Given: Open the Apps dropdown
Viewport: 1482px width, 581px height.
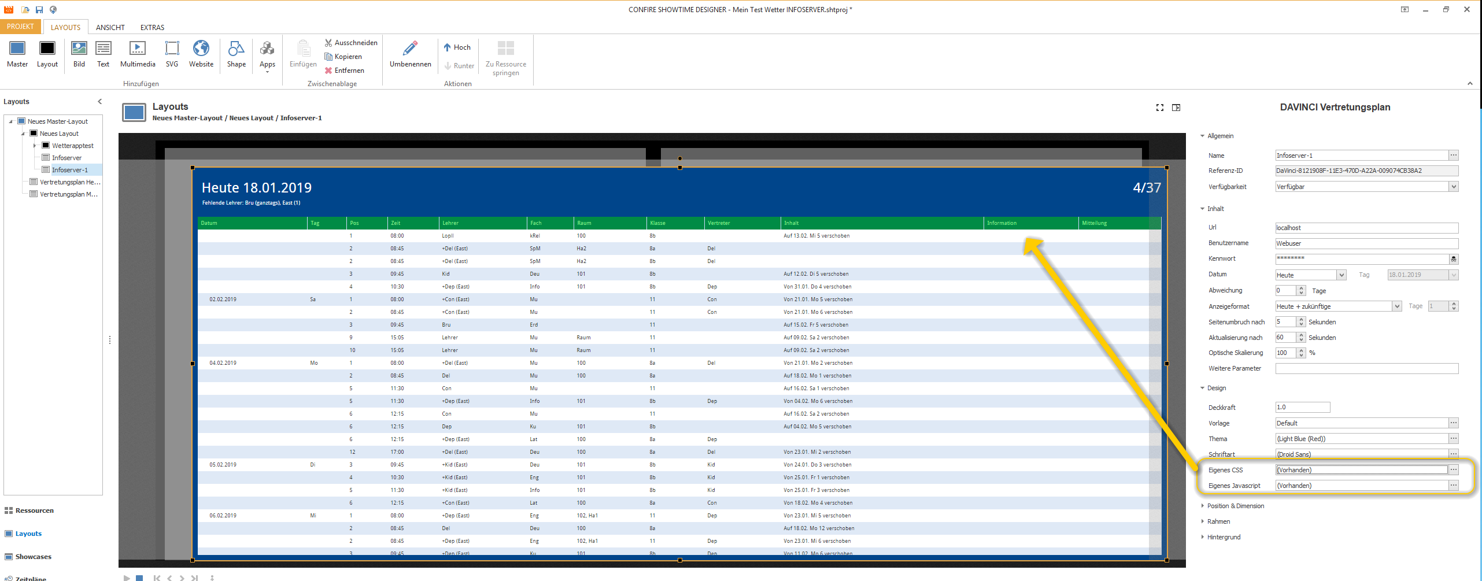Looking at the screenshot, I should [x=267, y=56].
